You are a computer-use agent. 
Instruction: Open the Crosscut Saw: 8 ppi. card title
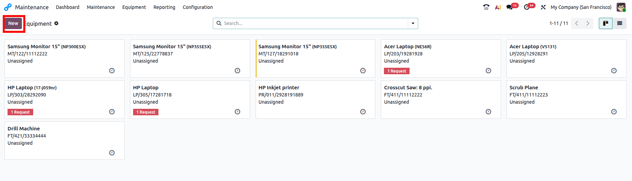coord(408,88)
